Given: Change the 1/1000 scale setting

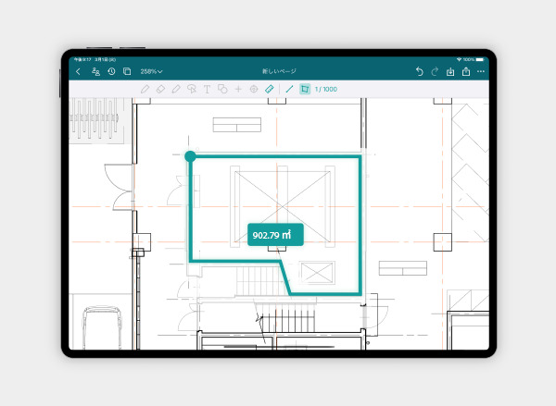Looking at the screenshot, I should pyautogui.click(x=326, y=90).
